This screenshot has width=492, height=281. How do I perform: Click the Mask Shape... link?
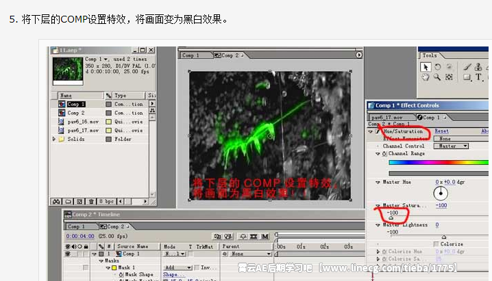(x=173, y=274)
